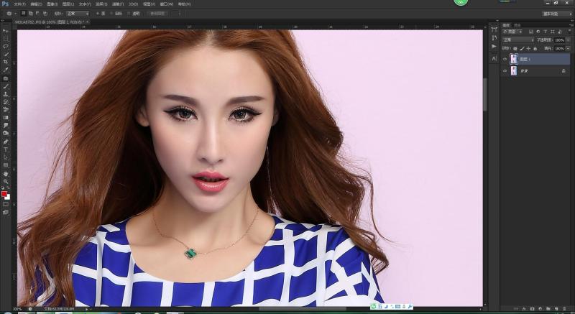Select the Eyedropper tool

pyautogui.click(x=6, y=70)
